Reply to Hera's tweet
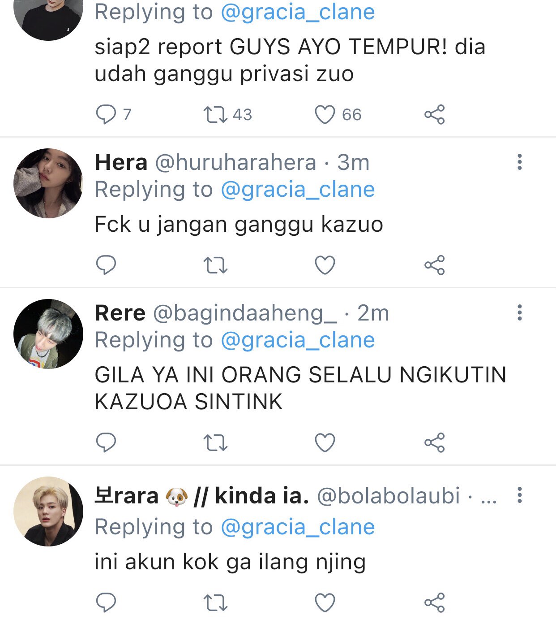Viewport: 556px width, 624px height. pyautogui.click(x=106, y=265)
